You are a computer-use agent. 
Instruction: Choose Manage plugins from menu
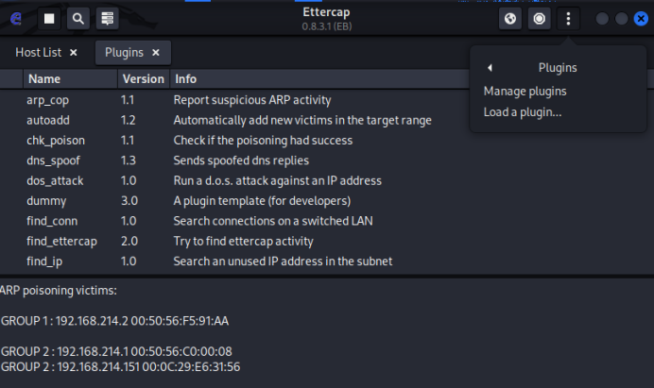(x=525, y=92)
